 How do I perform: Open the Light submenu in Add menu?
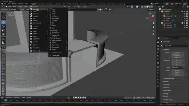click(x=39, y=37)
